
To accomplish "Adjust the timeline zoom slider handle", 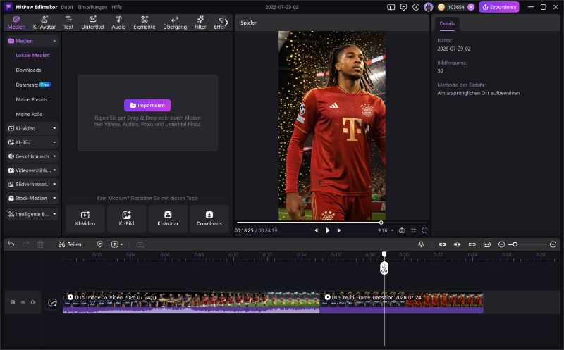I will coord(515,244).
